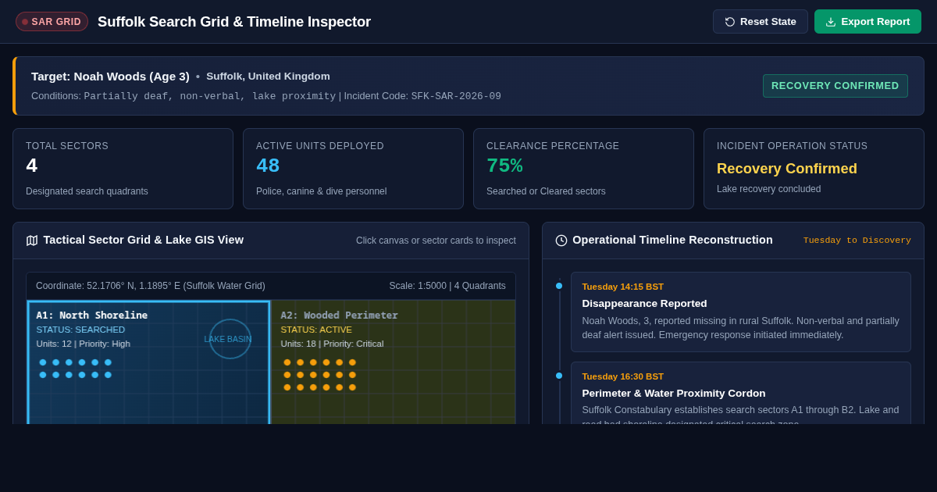
Task: Click the LAKE BASIN circle on map
Action: (x=230, y=339)
